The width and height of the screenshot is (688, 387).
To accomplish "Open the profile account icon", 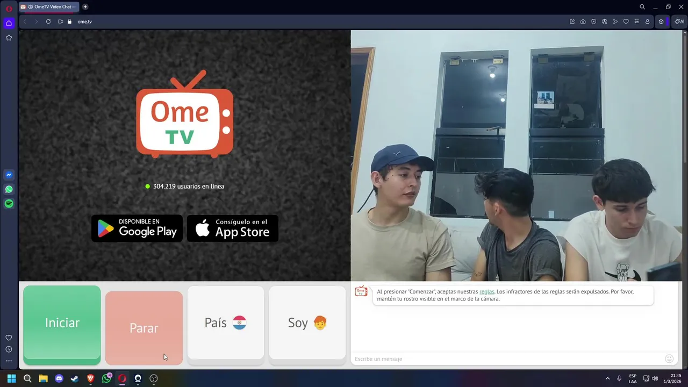I will click(x=647, y=21).
